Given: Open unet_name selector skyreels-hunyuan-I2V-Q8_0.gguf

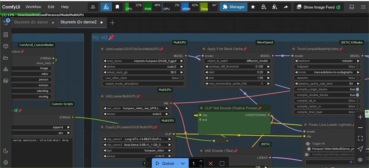Looking at the screenshot, I should 143,61.
